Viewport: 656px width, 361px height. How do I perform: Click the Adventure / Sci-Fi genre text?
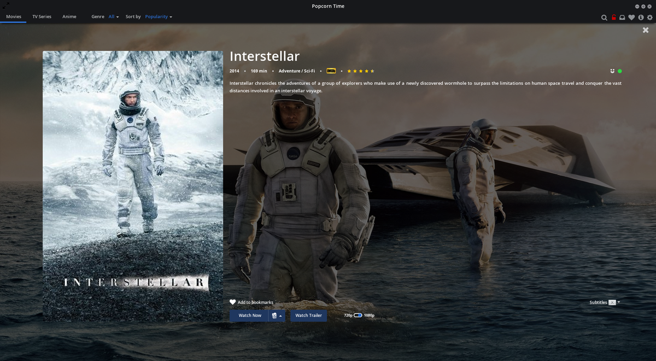tap(297, 71)
